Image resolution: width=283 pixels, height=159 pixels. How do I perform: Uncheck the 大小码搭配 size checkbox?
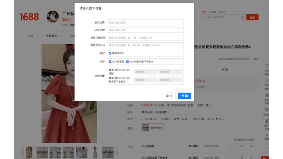[110, 62]
